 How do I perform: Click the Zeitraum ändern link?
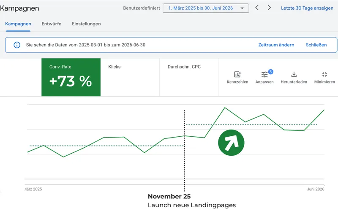point(276,45)
